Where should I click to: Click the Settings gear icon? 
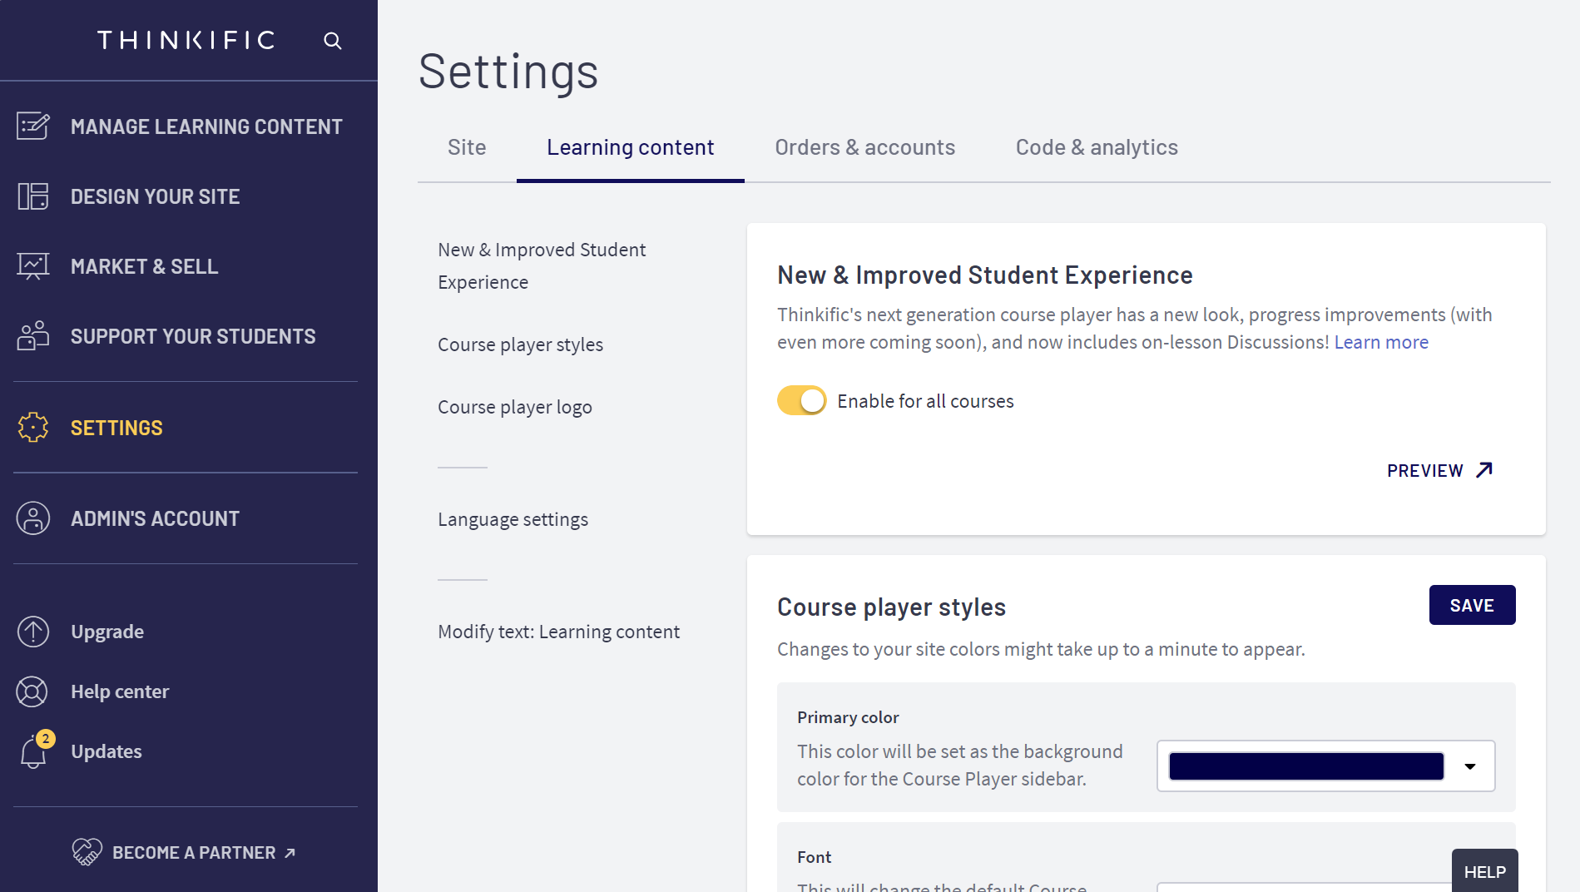[x=33, y=428]
